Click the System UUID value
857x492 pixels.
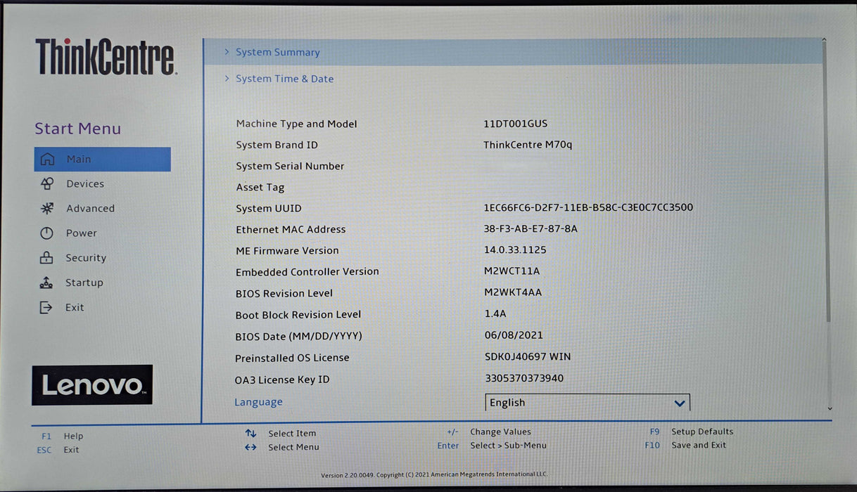(588, 207)
